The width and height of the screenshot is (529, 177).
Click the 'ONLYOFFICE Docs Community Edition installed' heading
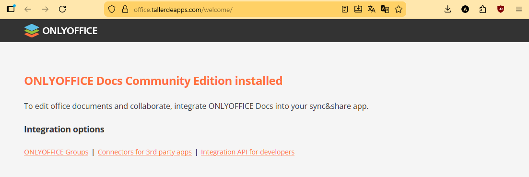[153, 81]
